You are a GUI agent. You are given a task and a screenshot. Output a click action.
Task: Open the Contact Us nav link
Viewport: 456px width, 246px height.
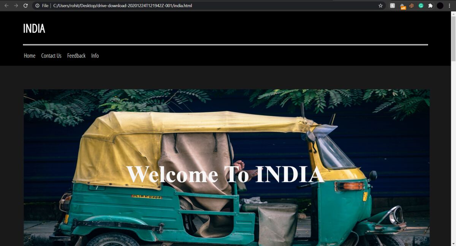click(51, 56)
